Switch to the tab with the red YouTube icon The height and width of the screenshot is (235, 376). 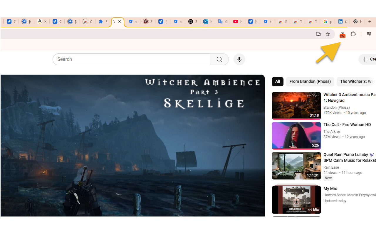237,21
